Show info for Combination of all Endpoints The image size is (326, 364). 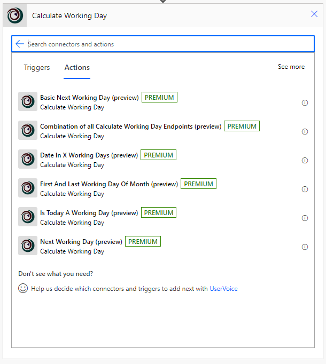305,132
